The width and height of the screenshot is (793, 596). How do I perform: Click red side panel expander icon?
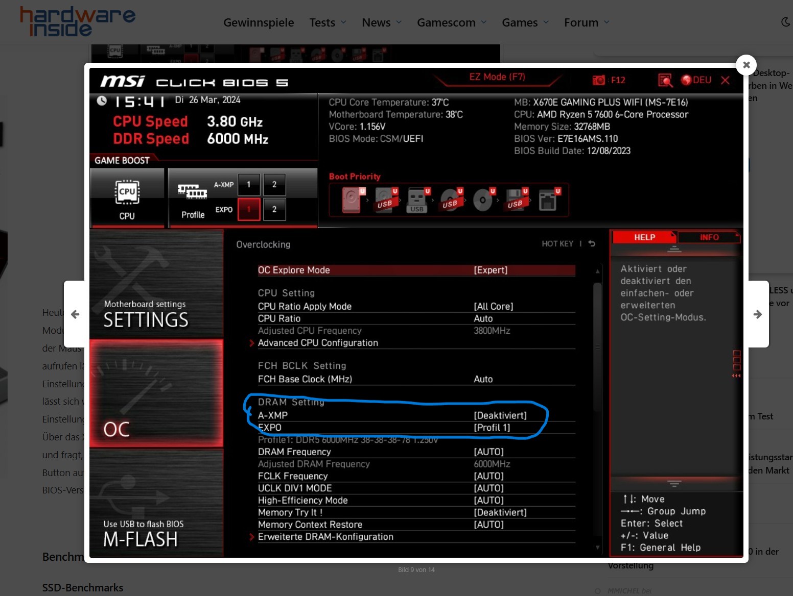[736, 364]
